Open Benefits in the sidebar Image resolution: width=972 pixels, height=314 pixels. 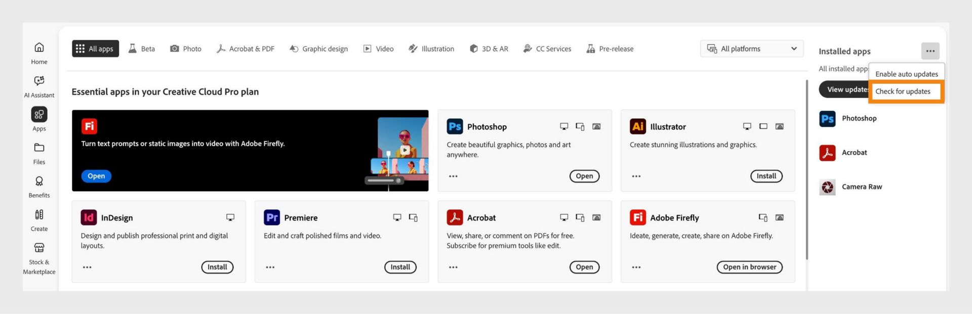[39, 187]
